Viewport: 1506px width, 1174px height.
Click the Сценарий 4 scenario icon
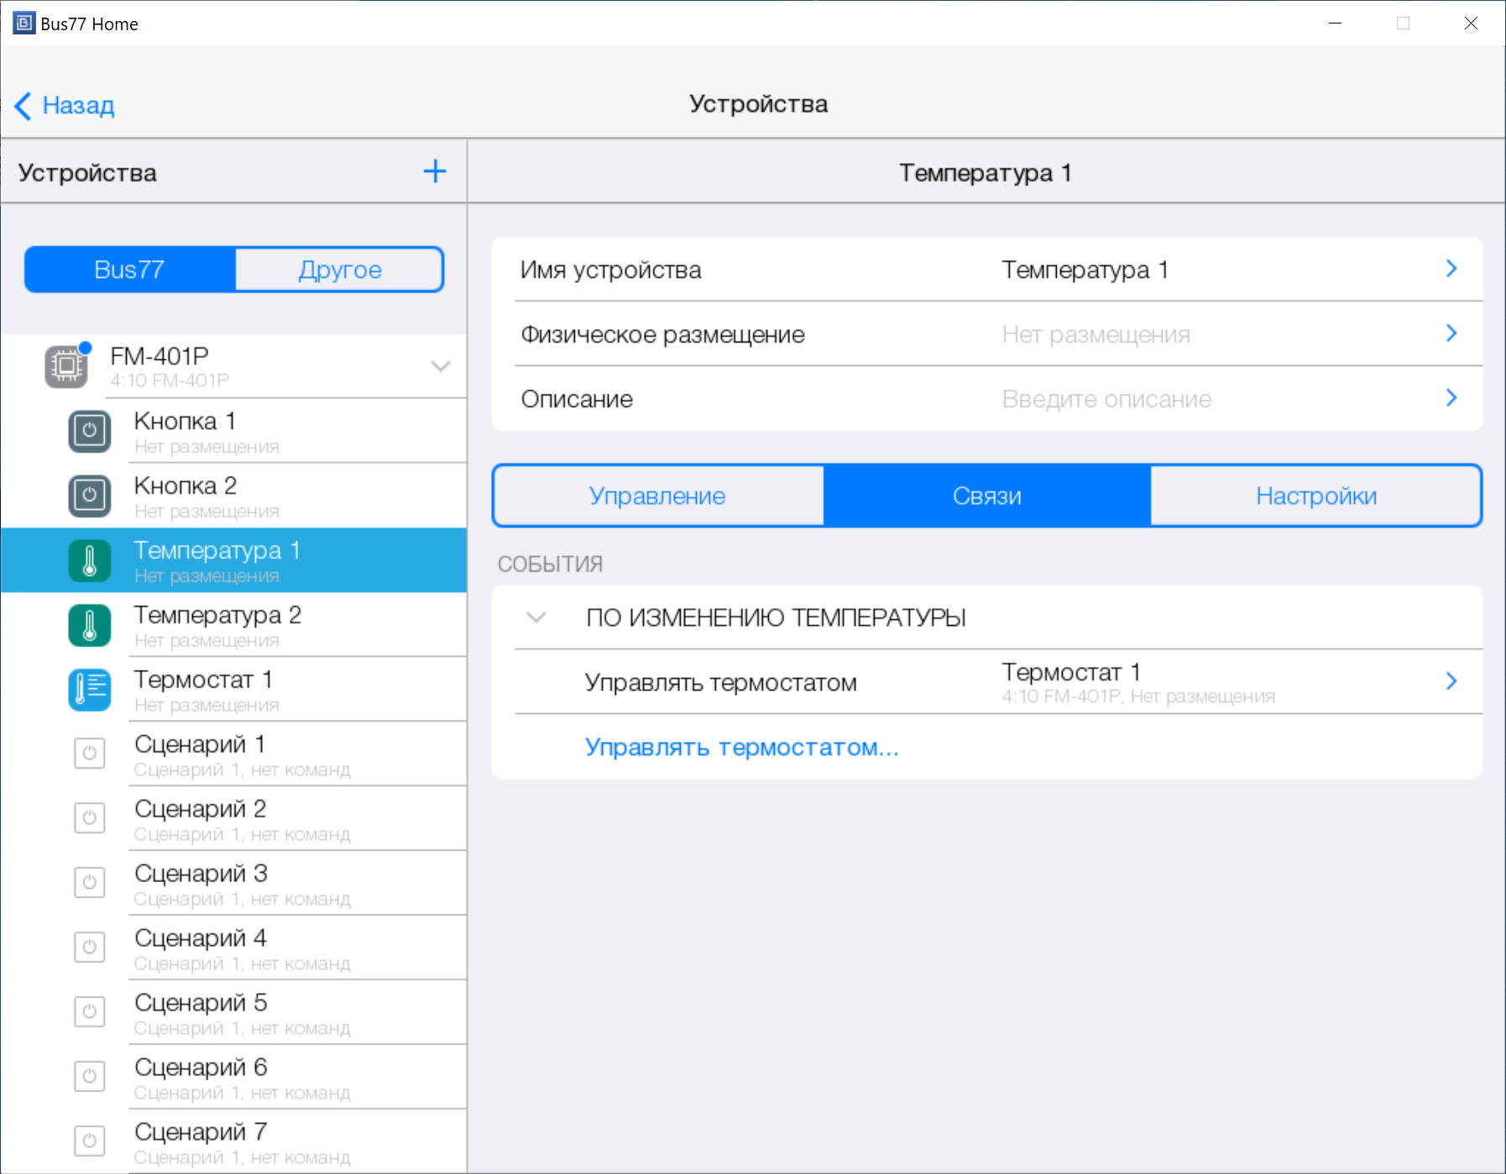coord(89,947)
